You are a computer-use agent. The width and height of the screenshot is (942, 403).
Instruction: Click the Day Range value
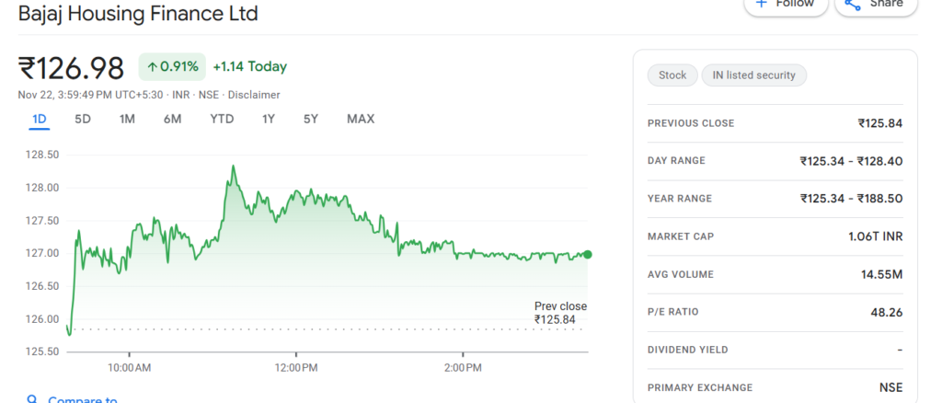coord(851,161)
